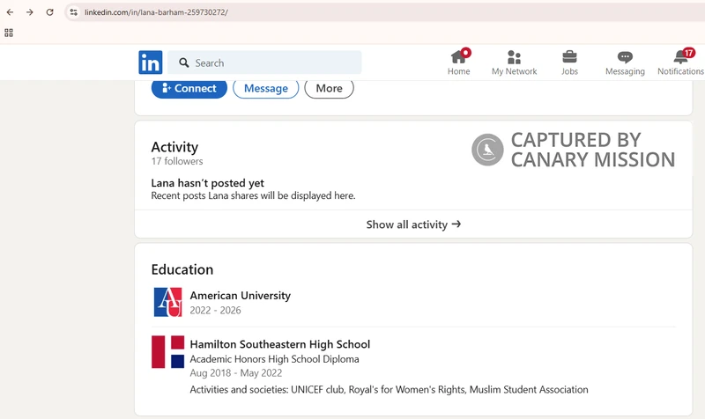Focus the browser address bar URL
The image size is (705, 419).
(156, 12)
